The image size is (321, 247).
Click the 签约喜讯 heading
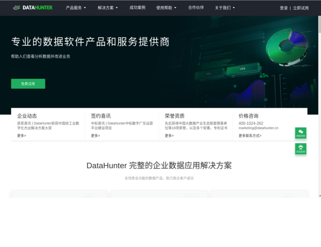coord(101,116)
